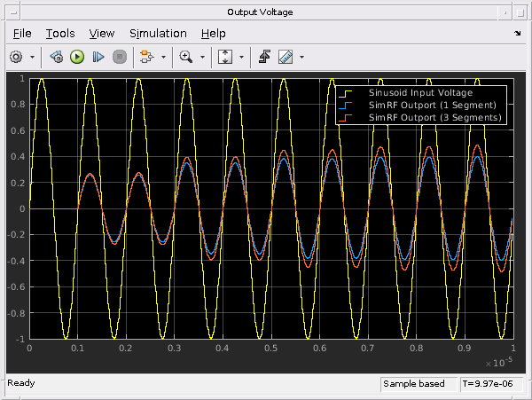The width and height of the screenshot is (532, 400).
Task: Click the Scale Y-Axis Limits icon
Action: 224,56
